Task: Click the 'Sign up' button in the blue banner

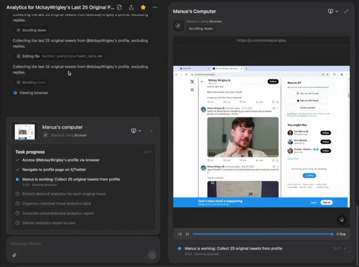Action: coord(327,203)
